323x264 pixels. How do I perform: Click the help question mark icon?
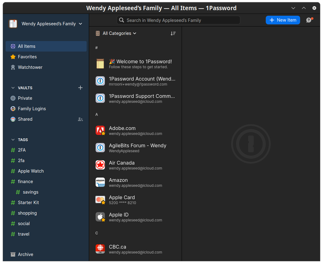click(x=309, y=20)
